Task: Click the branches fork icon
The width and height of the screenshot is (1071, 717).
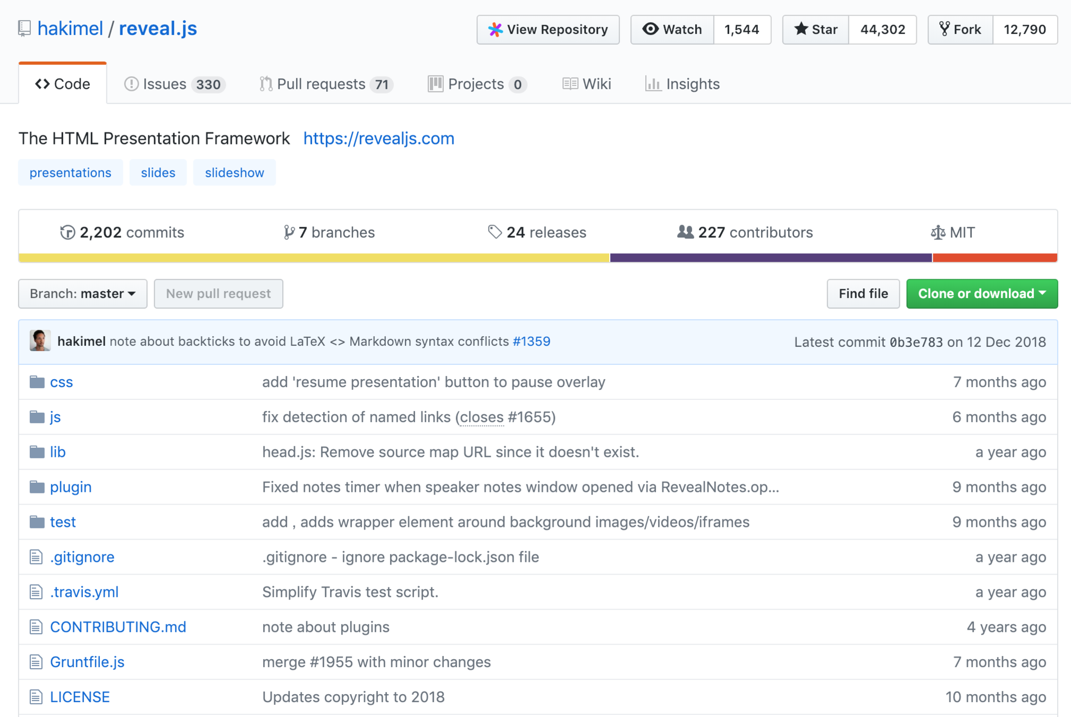Action: click(x=289, y=232)
